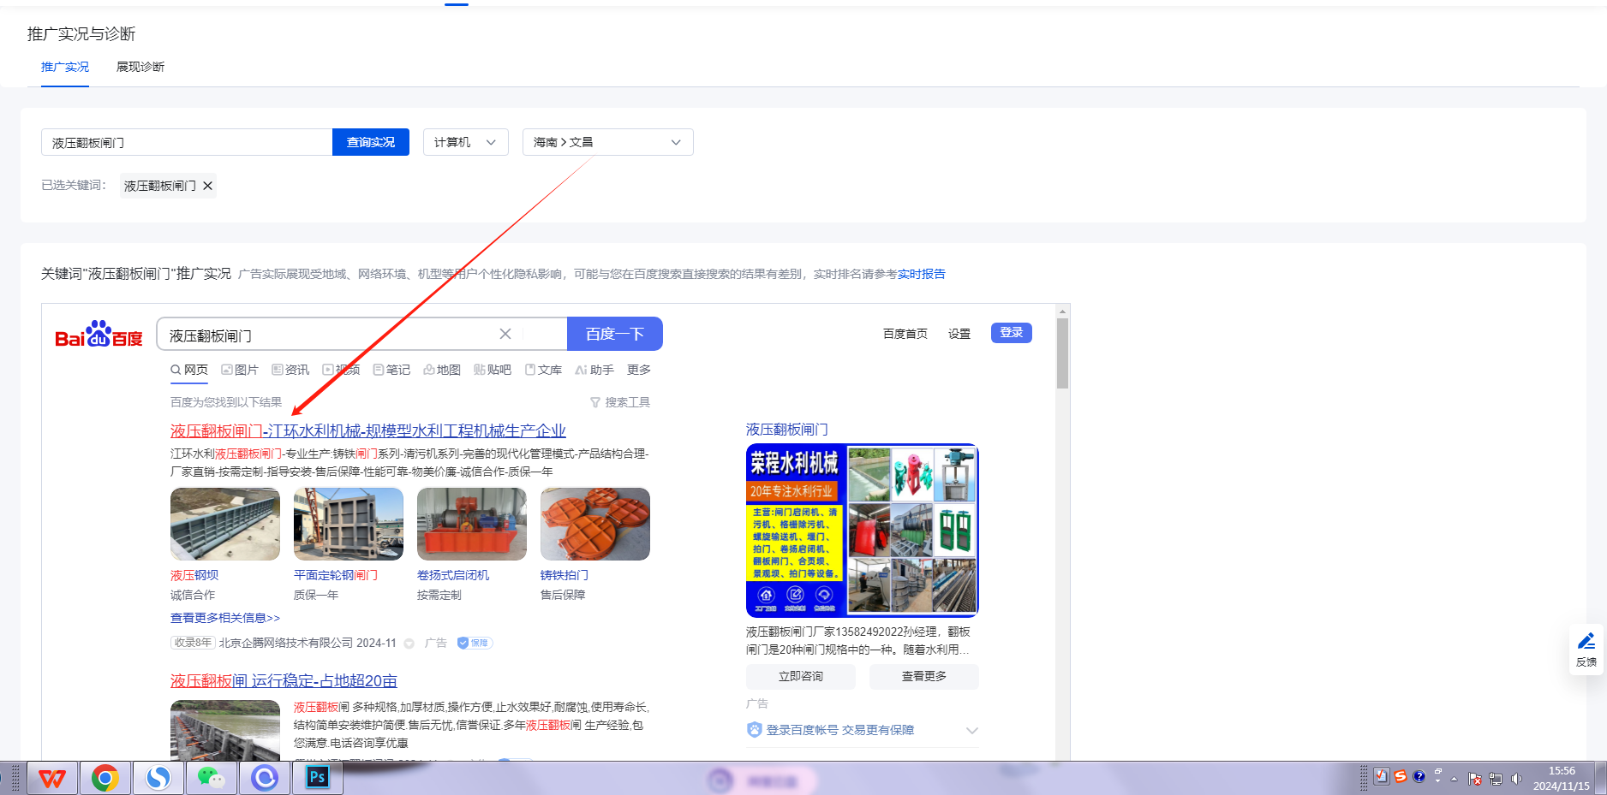Open Action Center flag tray icon

tap(1475, 779)
